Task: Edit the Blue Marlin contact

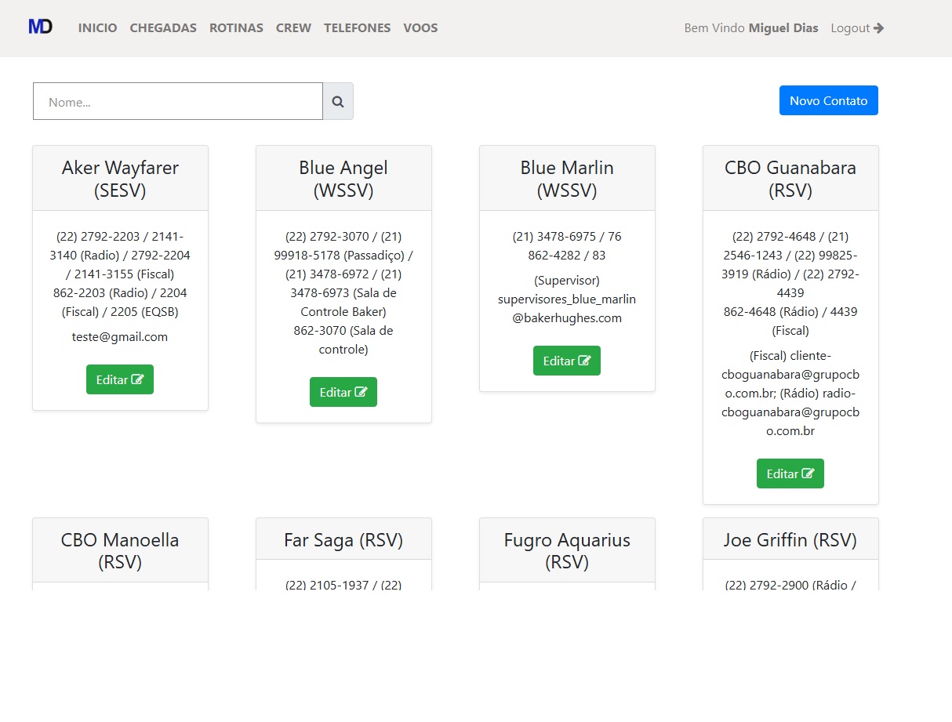Action: point(567,361)
